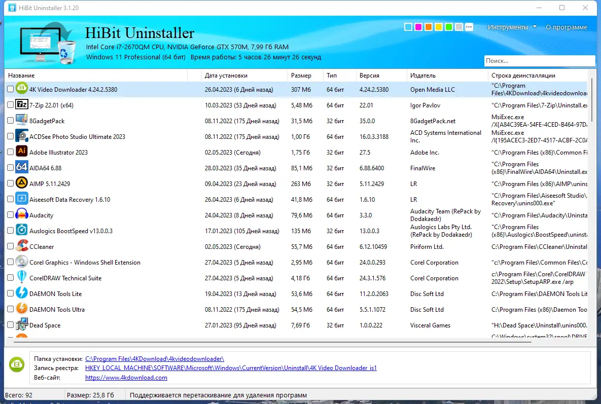The height and width of the screenshot is (404, 601).
Task: Sort by Строка деинсталляции column header
Action: coord(538,76)
